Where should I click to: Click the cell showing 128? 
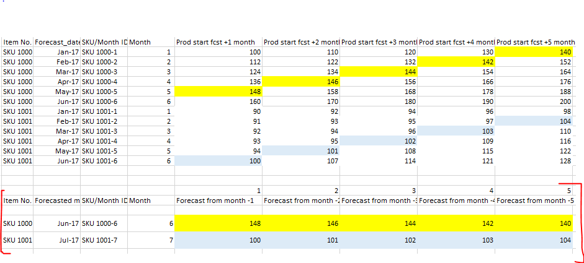pyautogui.click(x=534, y=161)
